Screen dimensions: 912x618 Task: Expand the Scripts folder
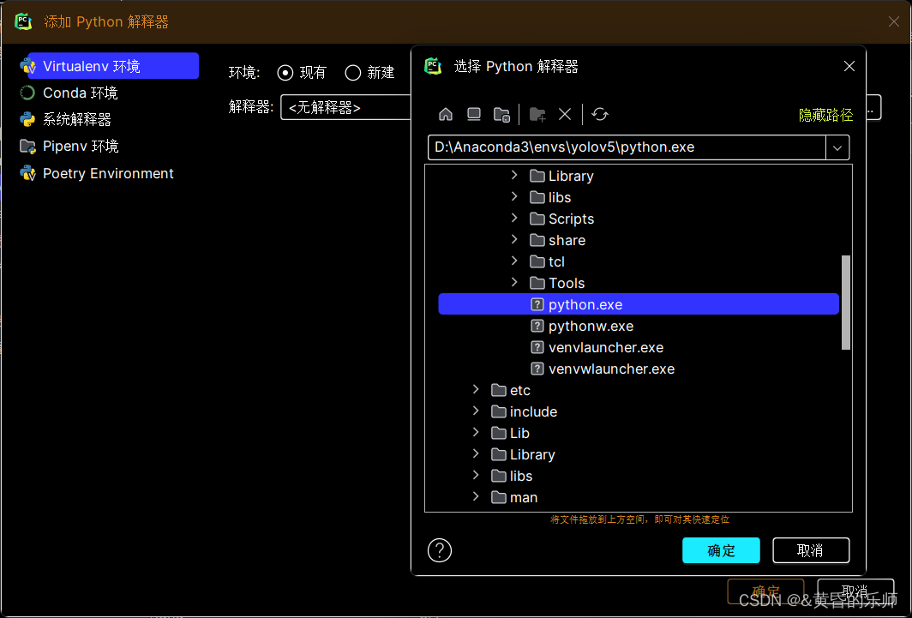click(513, 219)
